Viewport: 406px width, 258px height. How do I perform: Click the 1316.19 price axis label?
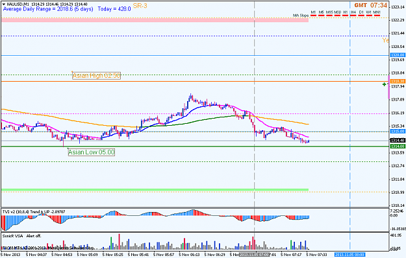398,113
